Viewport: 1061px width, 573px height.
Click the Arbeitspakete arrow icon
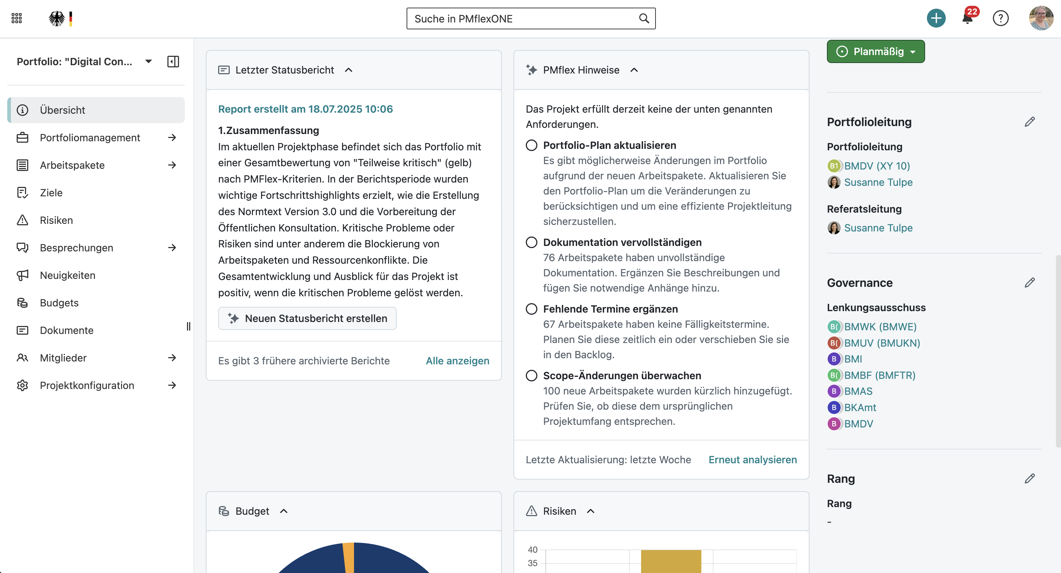coord(172,165)
